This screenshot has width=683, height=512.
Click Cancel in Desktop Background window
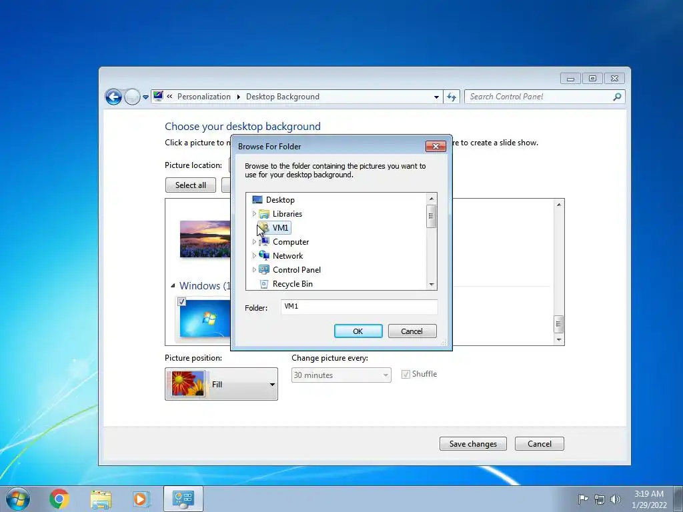[539, 443]
